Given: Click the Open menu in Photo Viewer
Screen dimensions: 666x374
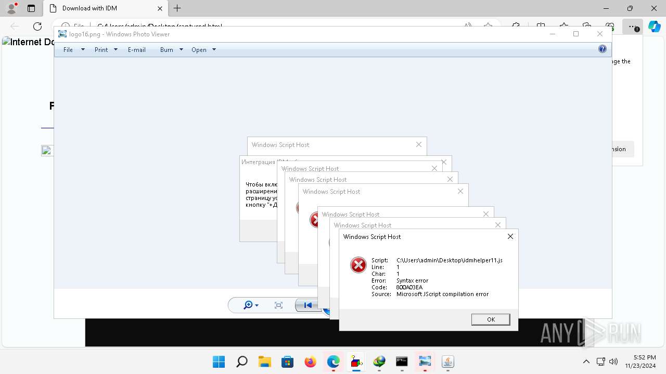Looking at the screenshot, I should (x=199, y=50).
